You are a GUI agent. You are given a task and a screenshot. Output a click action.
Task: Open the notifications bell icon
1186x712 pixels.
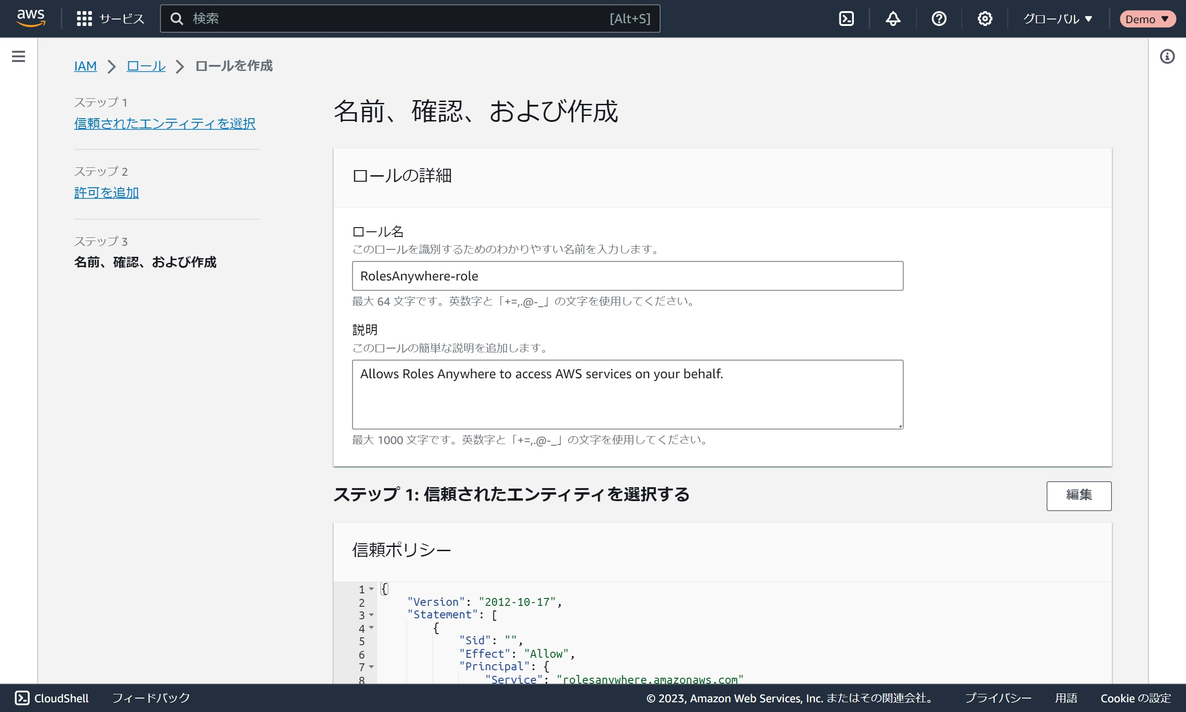tap(893, 19)
